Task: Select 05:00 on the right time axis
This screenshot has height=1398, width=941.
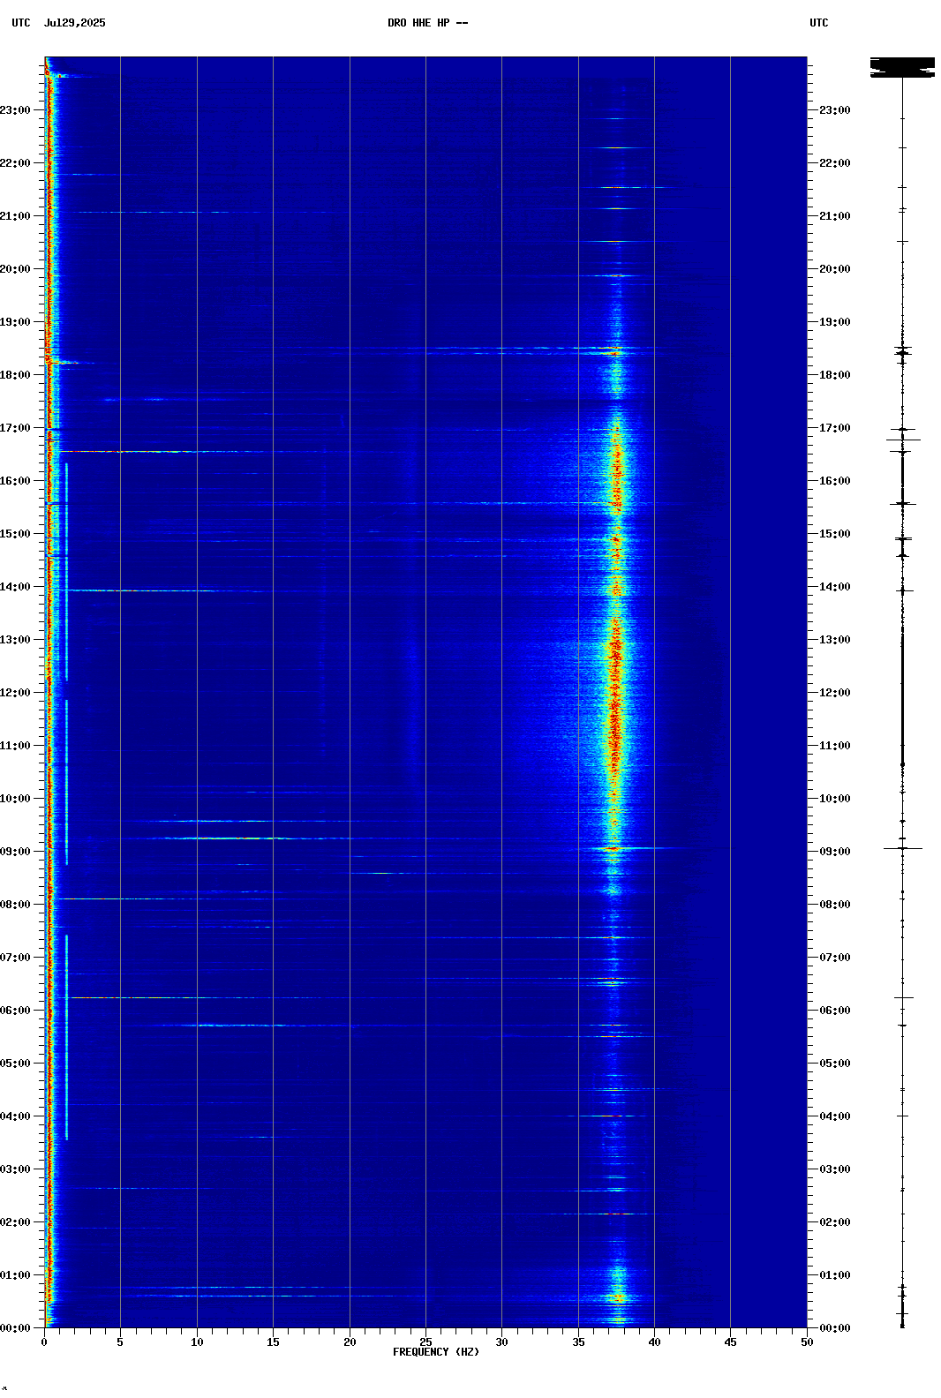Action: coord(835,1064)
